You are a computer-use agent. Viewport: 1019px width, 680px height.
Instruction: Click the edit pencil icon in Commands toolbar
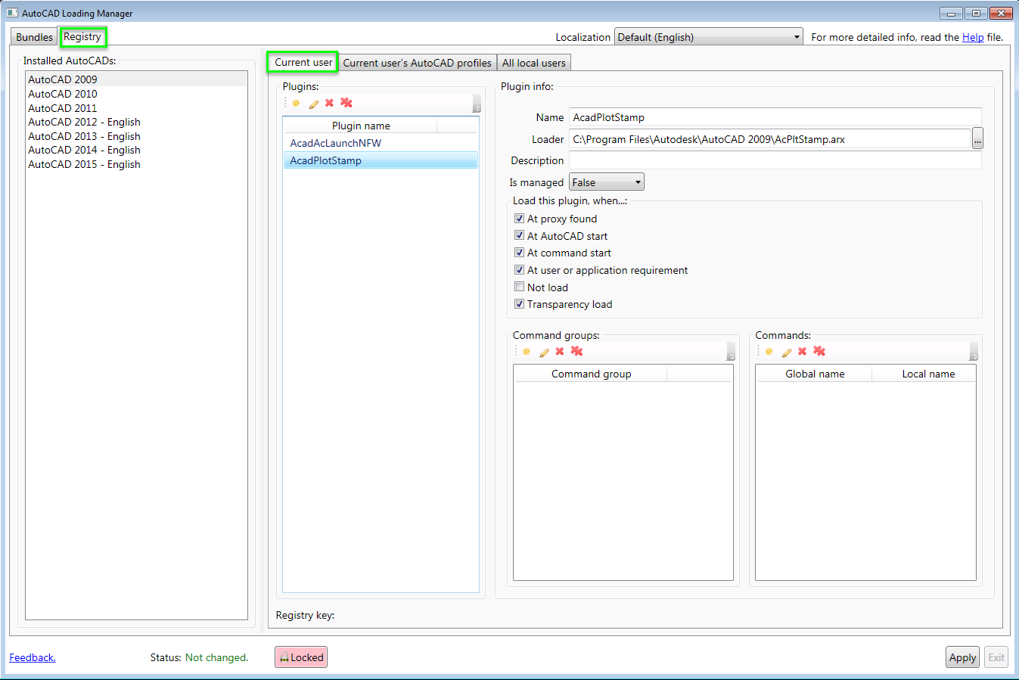tap(786, 352)
